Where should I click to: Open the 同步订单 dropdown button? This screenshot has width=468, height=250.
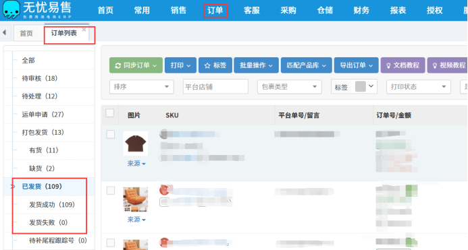pos(136,65)
